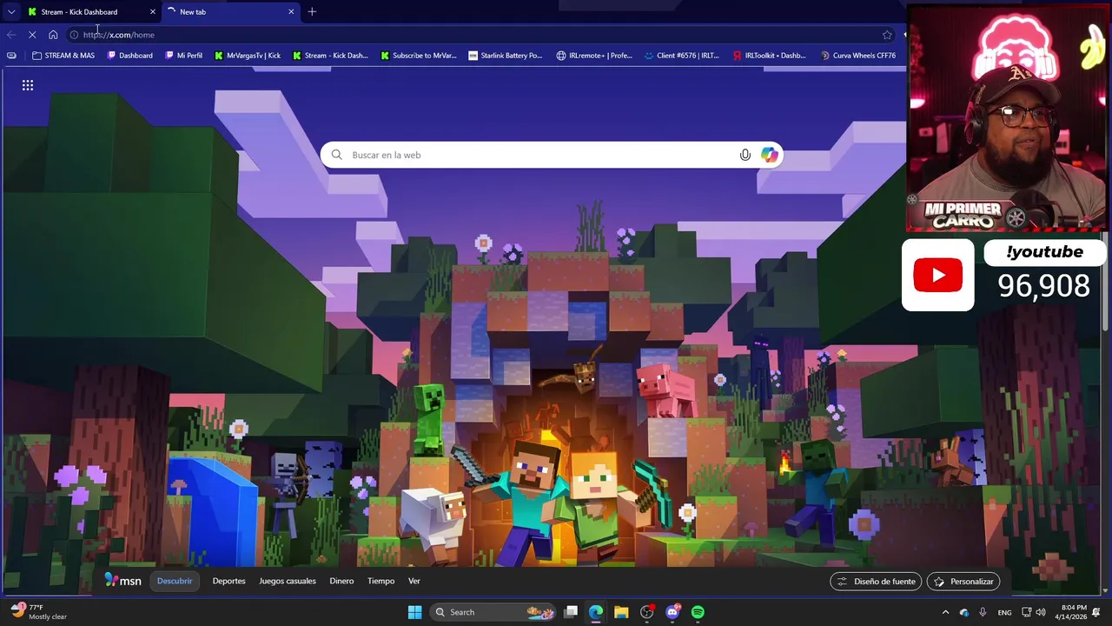Click the YouTube logo overlay
The height and width of the screenshot is (626, 1112).
pos(938,275)
